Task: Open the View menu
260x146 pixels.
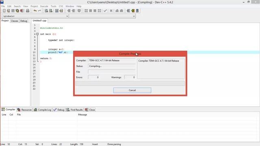Action: 26,6
